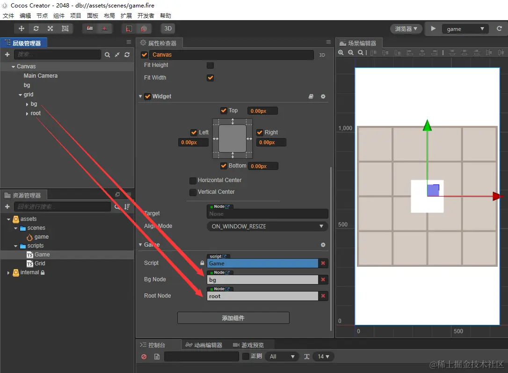Open the 节点 menu
This screenshot has height=373, width=508.
(42, 15)
